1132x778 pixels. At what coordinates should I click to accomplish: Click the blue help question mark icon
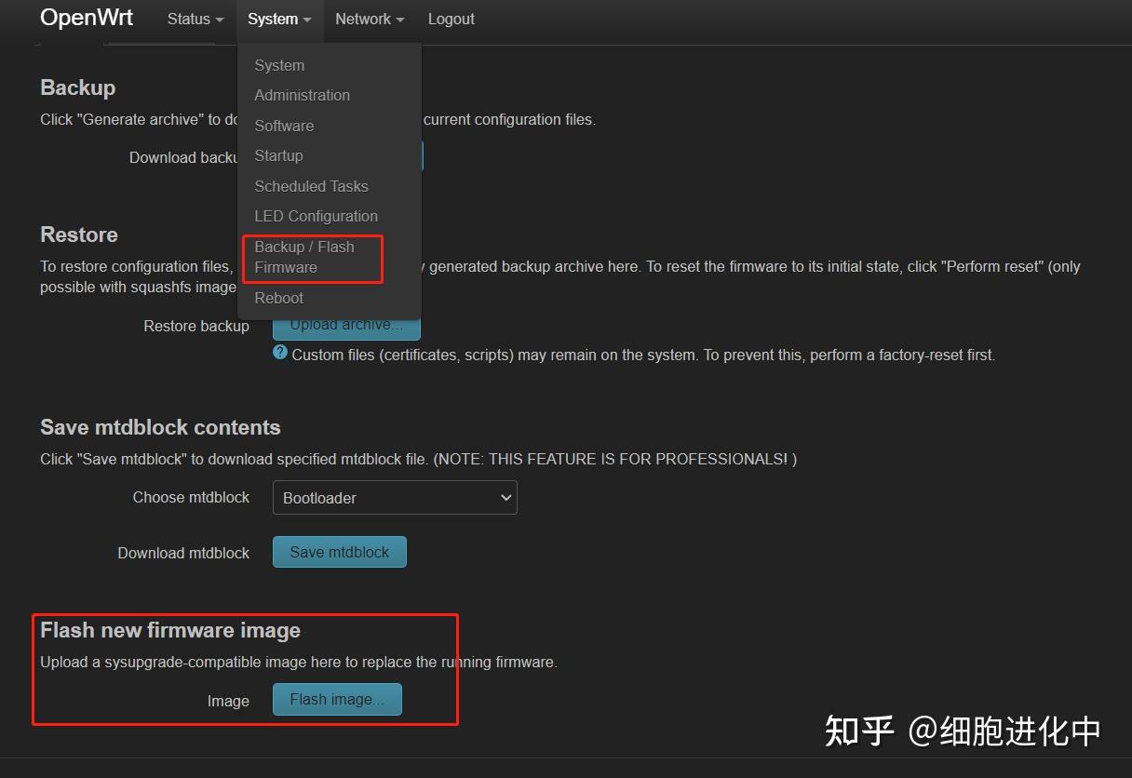(x=279, y=354)
